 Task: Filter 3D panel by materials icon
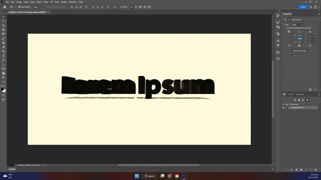pos(303,100)
